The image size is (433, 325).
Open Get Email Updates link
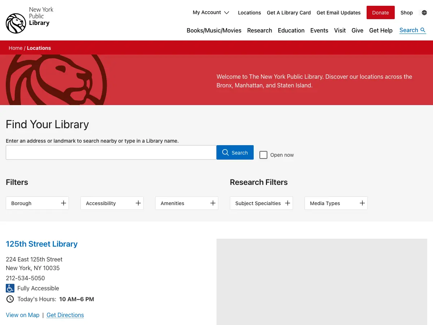coord(338,13)
